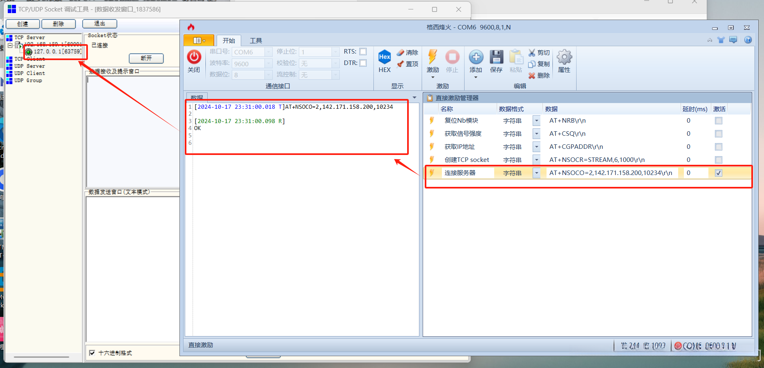Click lightning icon of 复位Nb模块 row
The height and width of the screenshot is (368, 764).
[432, 120]
